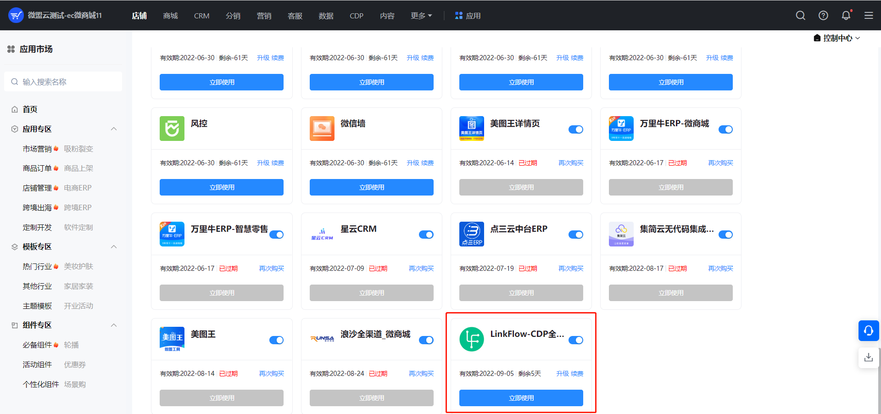
Task: Click 立即使用 on the 风控 card
Action: pyautogui.click(x=222, y=187)
